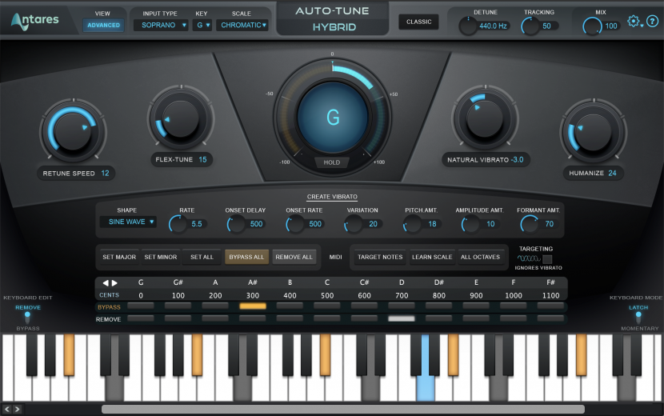
Task: Click the Classic mode button
Action: [x=418, y=22]
